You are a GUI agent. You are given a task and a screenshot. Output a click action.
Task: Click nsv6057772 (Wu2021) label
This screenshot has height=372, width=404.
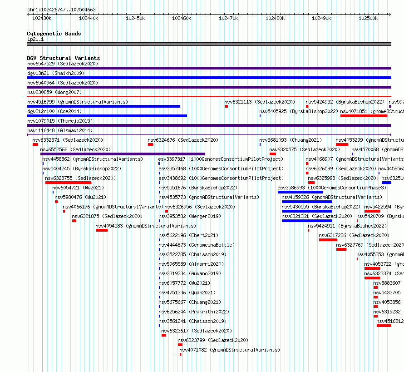pyautogui.click(x=184, y=283)
